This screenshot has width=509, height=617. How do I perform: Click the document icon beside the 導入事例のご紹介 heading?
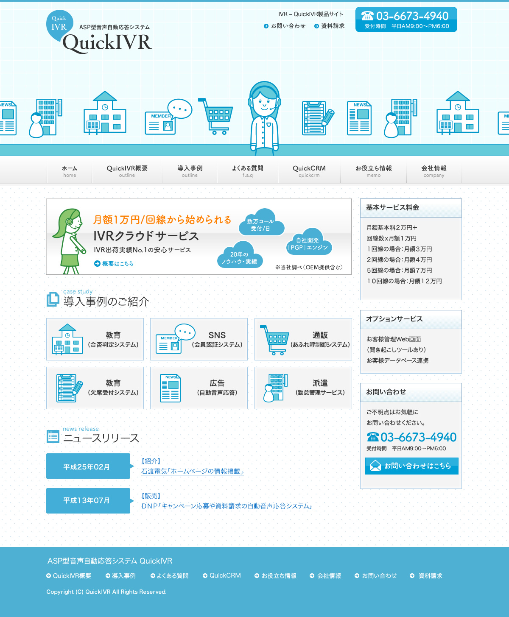tap(53, 299)
